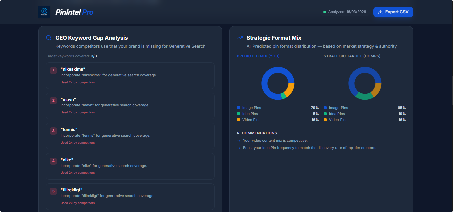
Task: Select rank badge 5 for tillrckligt
Action: (x=53, y=191)
